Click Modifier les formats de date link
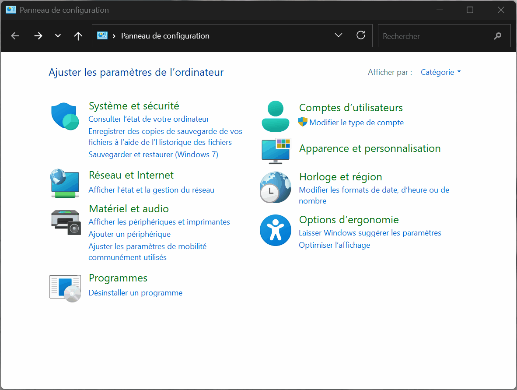This screenshot has width=517, height=390. 374,195
